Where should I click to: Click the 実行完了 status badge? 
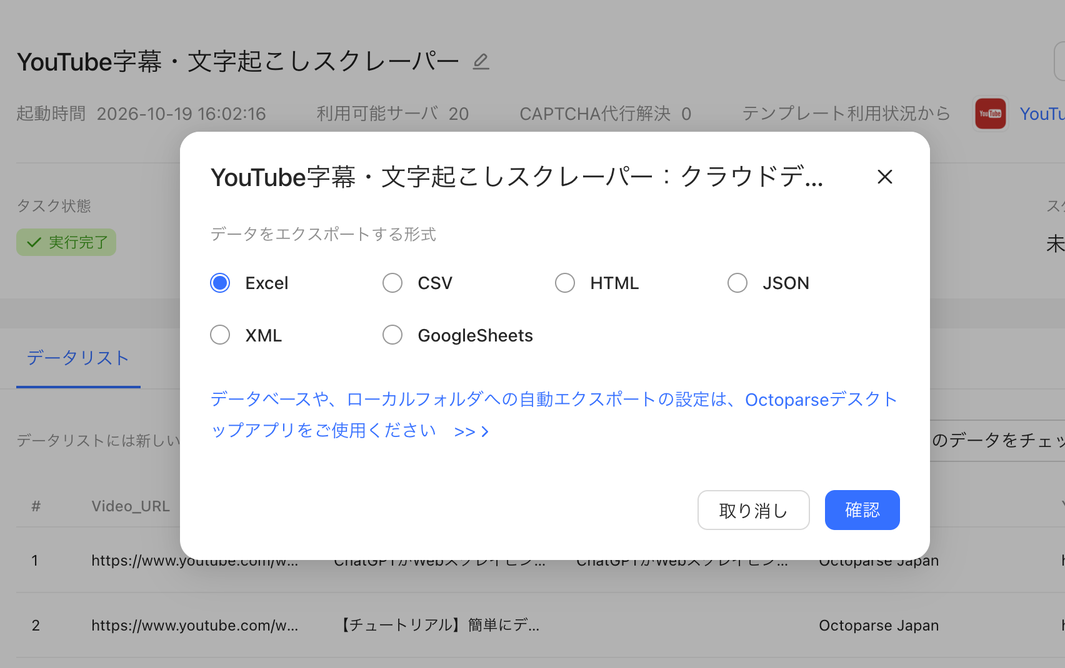66,242
